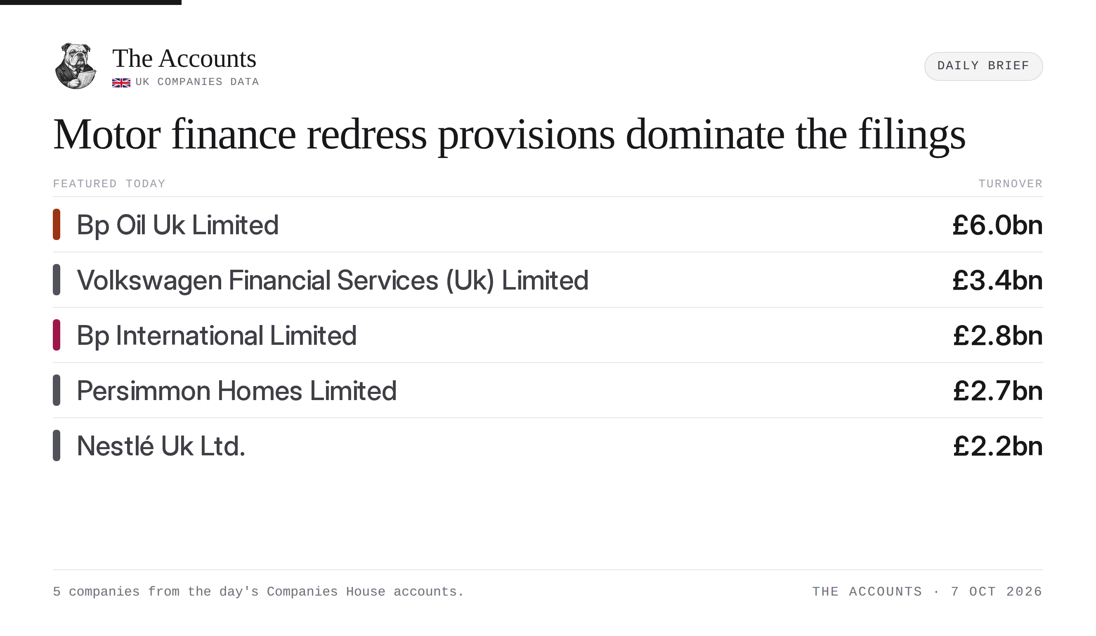Image resolution: width=1096 pixels, height=636 pixels.
Task: Click the Featured Today column header
Action: point(109,184)
